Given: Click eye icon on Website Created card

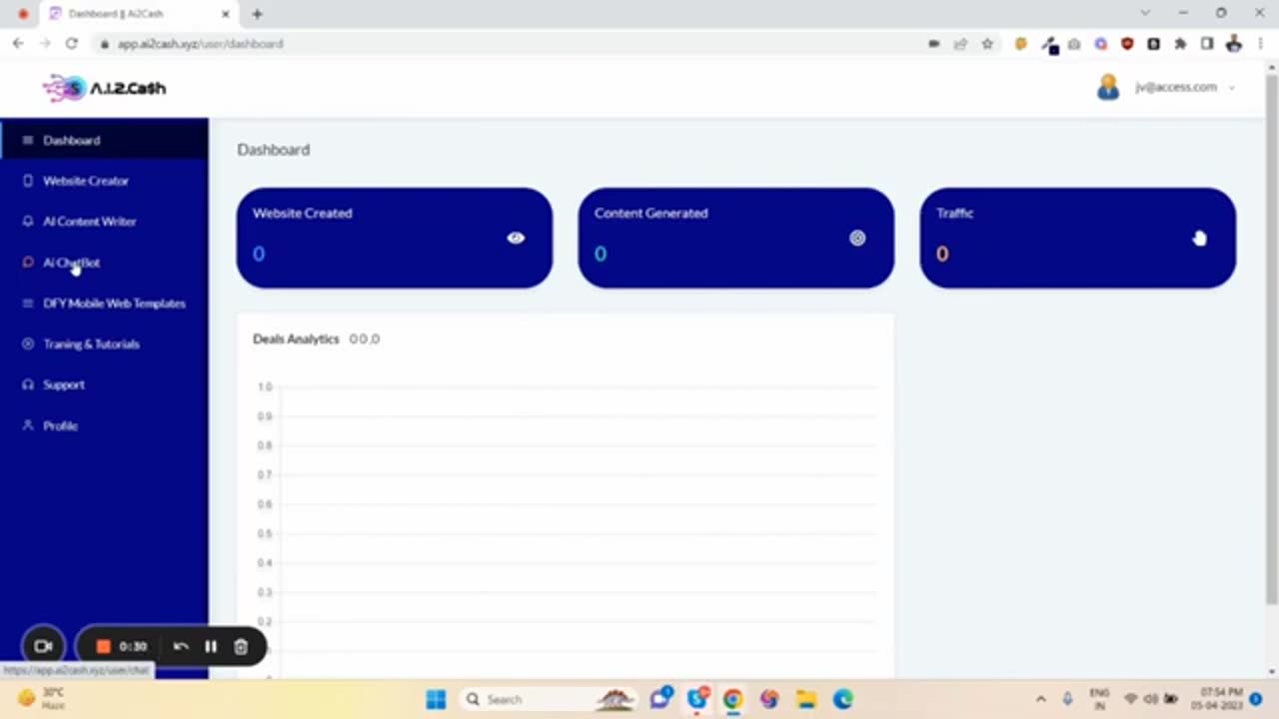Looking at the screenshot, I should point(516,238).
